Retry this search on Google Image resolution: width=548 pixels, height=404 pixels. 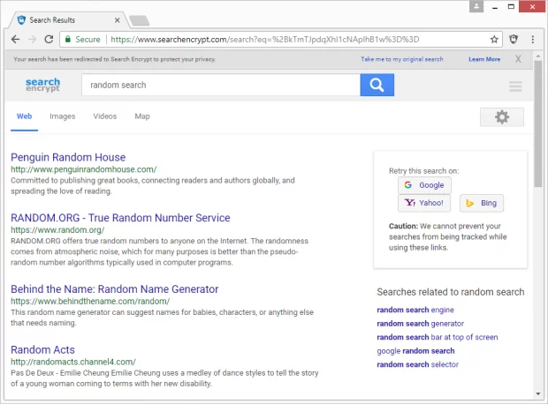click(x=424, y=185)
